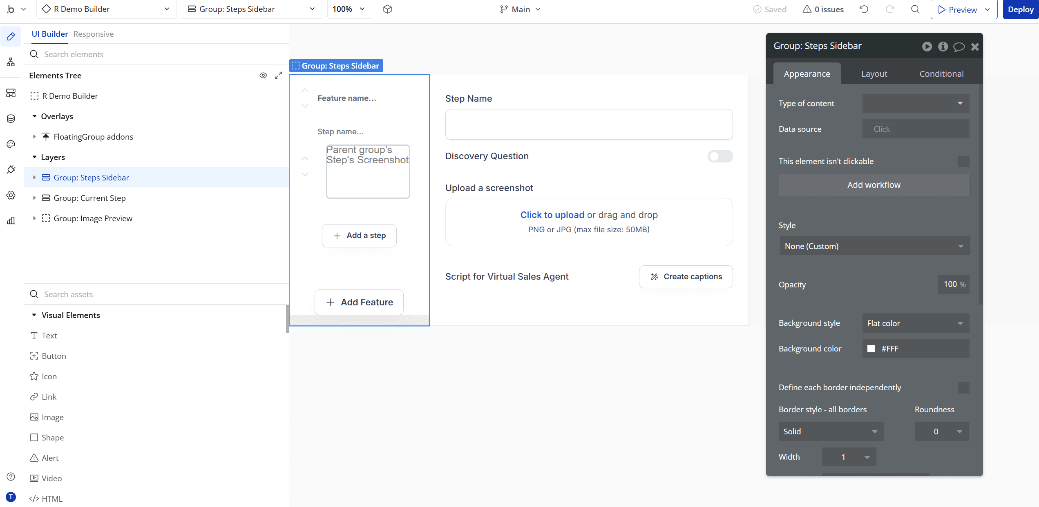Open app Settings with the gear icon
Image resolution: width=1039 pixels, height=507 pixels.
point(11,195)
